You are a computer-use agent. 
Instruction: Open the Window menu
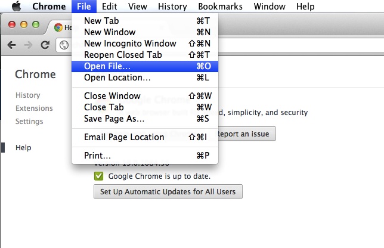[x=270, y=7]
